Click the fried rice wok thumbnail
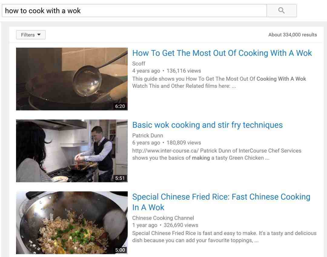Image resolution: width=327 pixels, height=257 pixels. click(x=72, y=223)
